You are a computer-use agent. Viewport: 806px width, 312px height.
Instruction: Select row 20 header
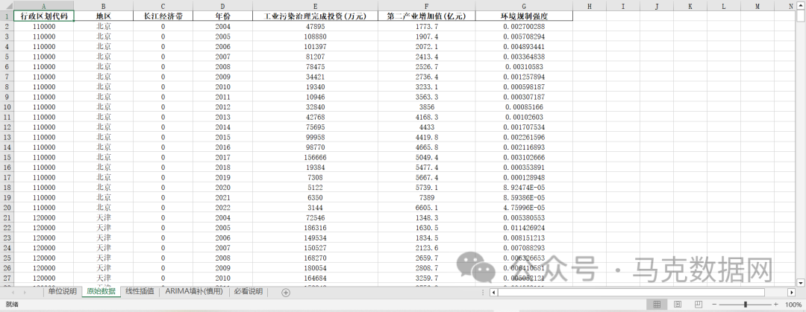coord(6,207)
